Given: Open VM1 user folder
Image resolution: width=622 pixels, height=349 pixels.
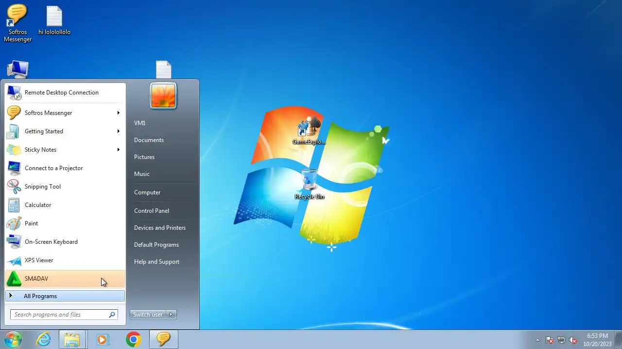Looking at the screenshot, I should 140,123.
